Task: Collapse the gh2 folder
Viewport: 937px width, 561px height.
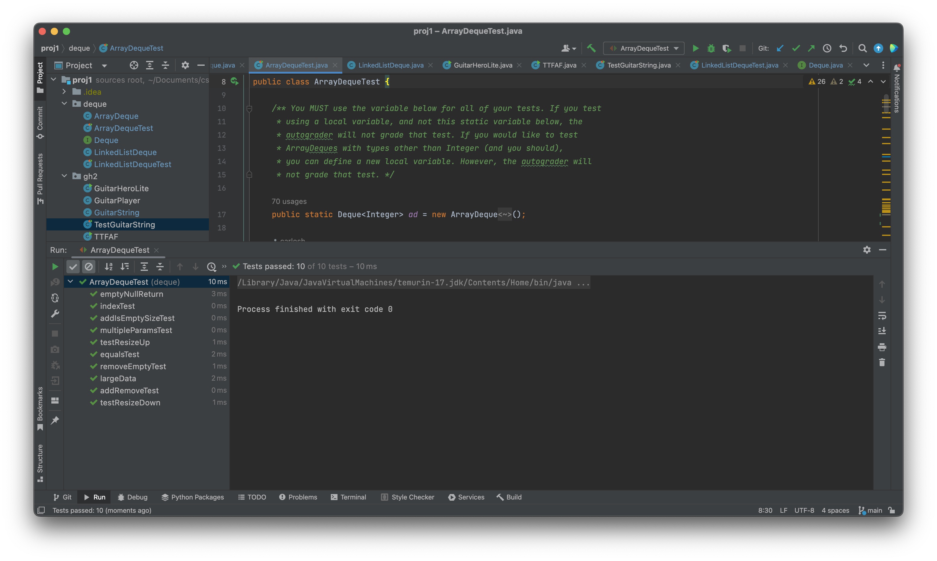Action: tap(64, 176)
